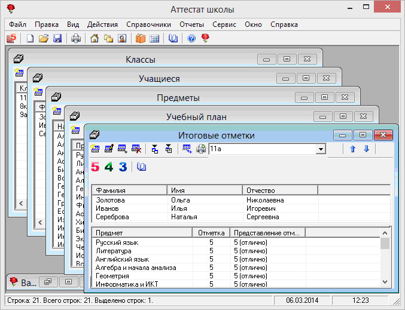Click the Save floppy disk icon
Viewport: 405px width, 310px height.
click(57, 39)
